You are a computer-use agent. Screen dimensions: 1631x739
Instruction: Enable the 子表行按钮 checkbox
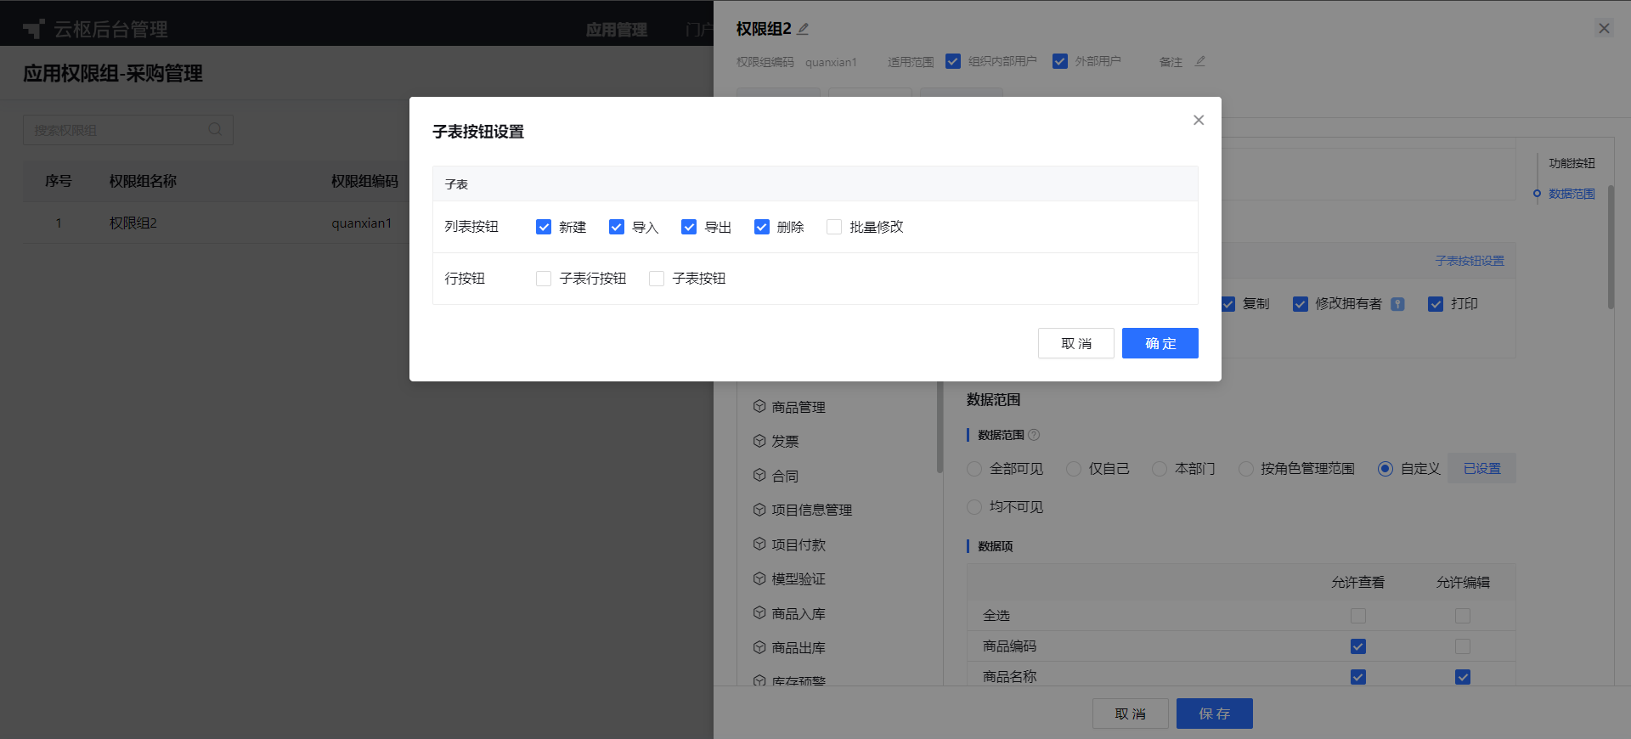click(544, 279)
